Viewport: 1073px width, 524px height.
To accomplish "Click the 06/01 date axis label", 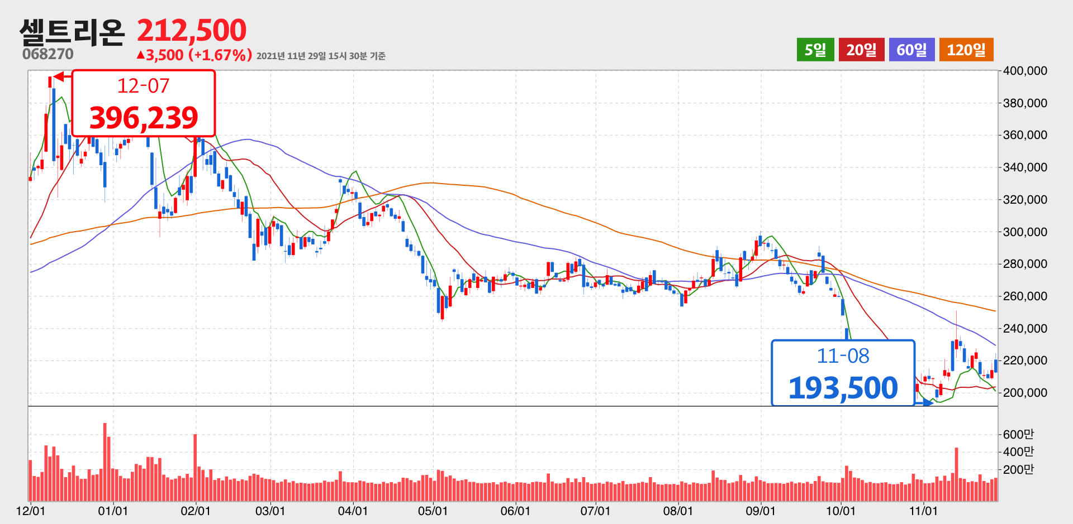I will 515,511.
